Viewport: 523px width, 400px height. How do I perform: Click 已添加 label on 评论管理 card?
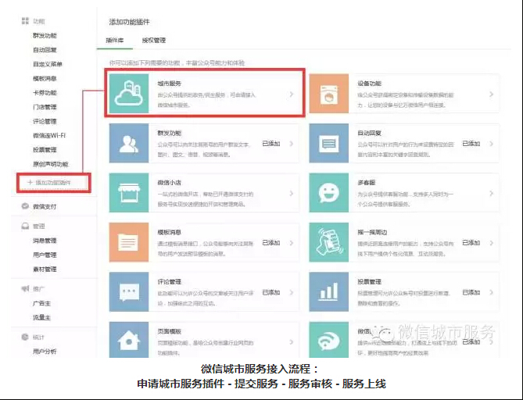click(271, 292)
